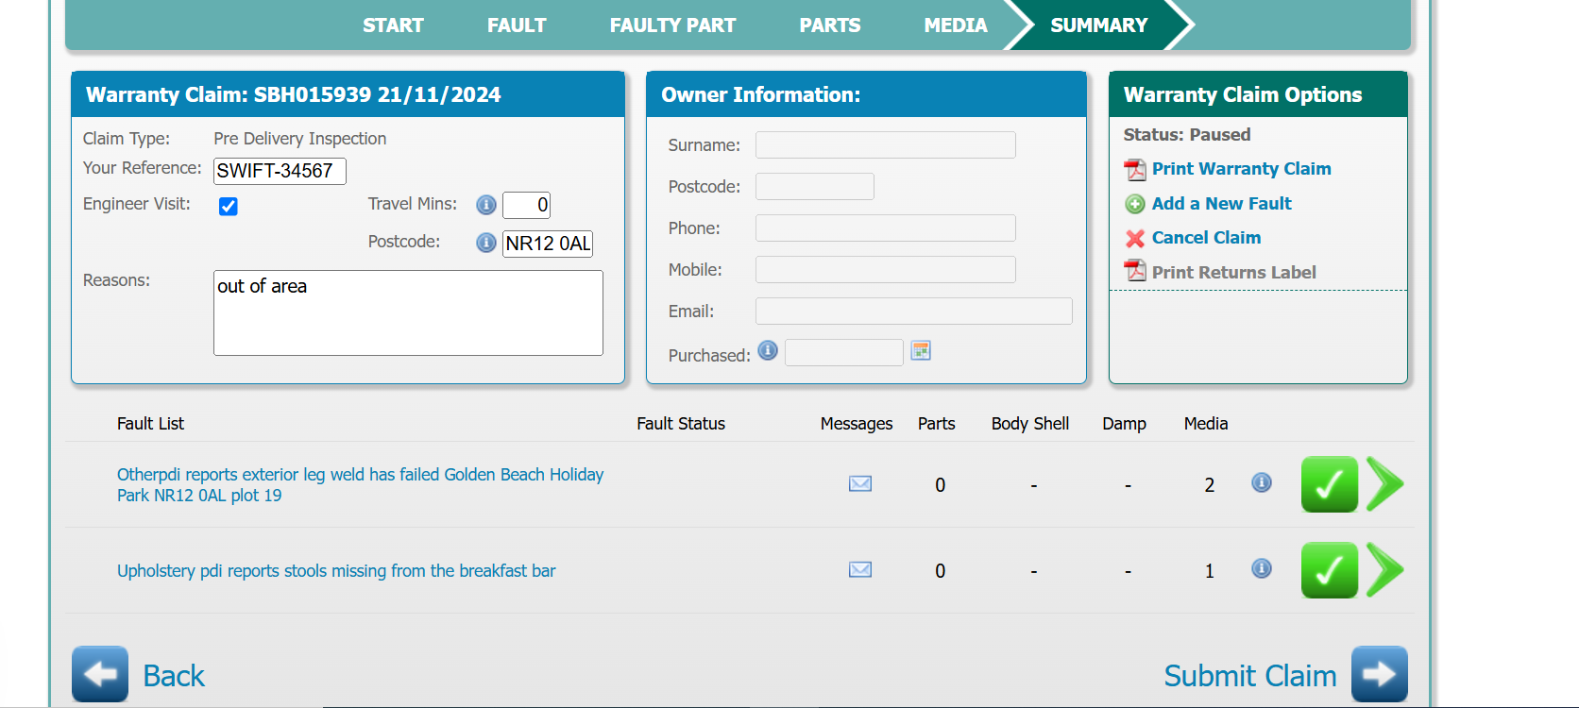
Task: Click the claim Postcode info icon
Action: click(x=486, y=243)
